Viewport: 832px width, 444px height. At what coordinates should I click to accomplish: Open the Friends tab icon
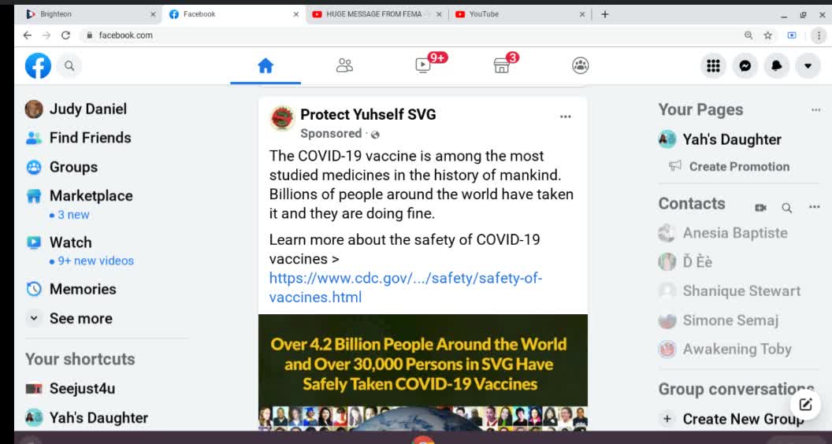[344, 66]
